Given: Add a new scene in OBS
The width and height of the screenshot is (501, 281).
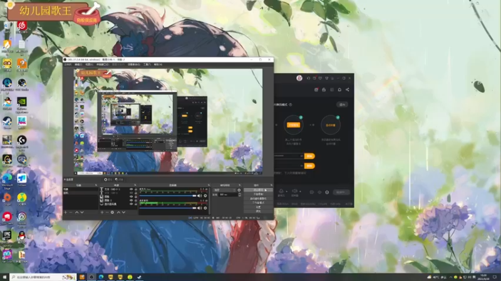Looking at the screenshot, I should (65, 212).
